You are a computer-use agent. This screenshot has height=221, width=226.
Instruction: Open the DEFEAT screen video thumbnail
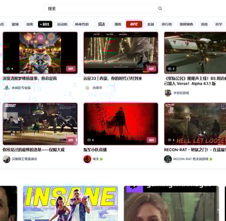pos(40,124)
